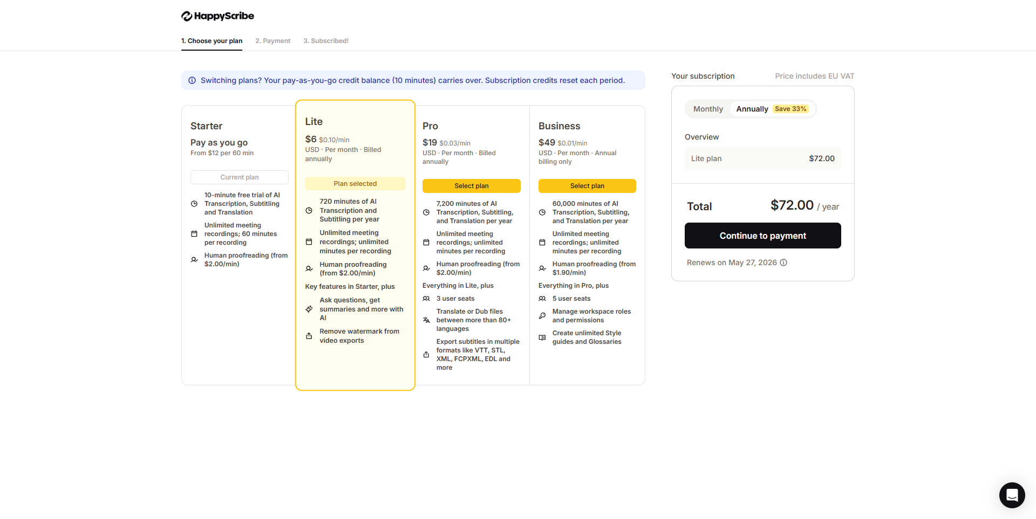The image size is (1036, 519).
Task: Click the $49 Business price
Action: pos(547,142)
